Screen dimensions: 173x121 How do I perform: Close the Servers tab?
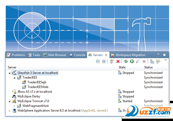[106, 55]
